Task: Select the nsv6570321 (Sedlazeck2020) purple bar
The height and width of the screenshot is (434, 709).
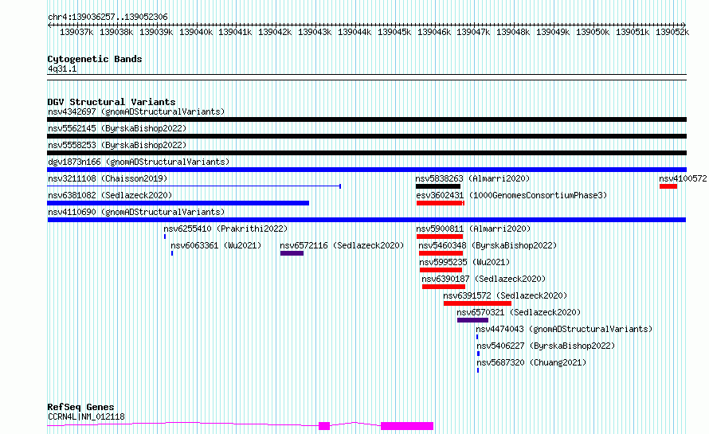Action: click(472, 320)
